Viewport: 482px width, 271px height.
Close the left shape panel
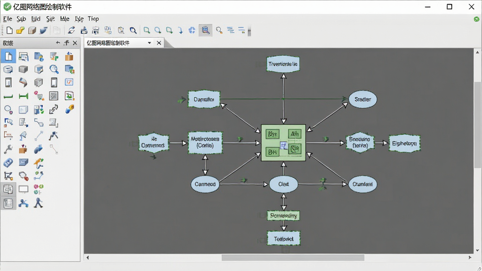75,43
